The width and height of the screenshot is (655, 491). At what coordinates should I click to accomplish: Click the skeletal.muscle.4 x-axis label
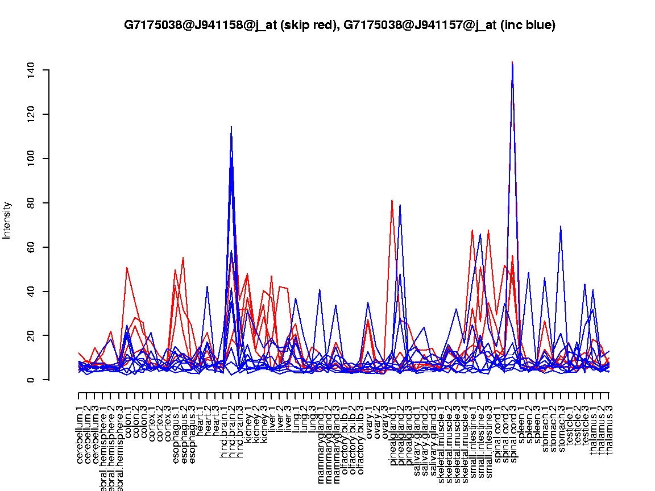point(465,440)
